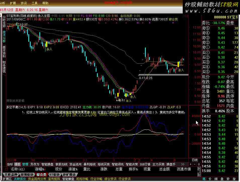Viewport: 240px width, 182px height.
Task: Click the yellow 杀入 signal candle near 8.11
Action: point(118,96)
